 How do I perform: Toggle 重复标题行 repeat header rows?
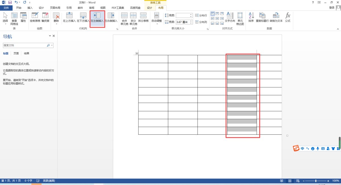click(x=262, y=16)
